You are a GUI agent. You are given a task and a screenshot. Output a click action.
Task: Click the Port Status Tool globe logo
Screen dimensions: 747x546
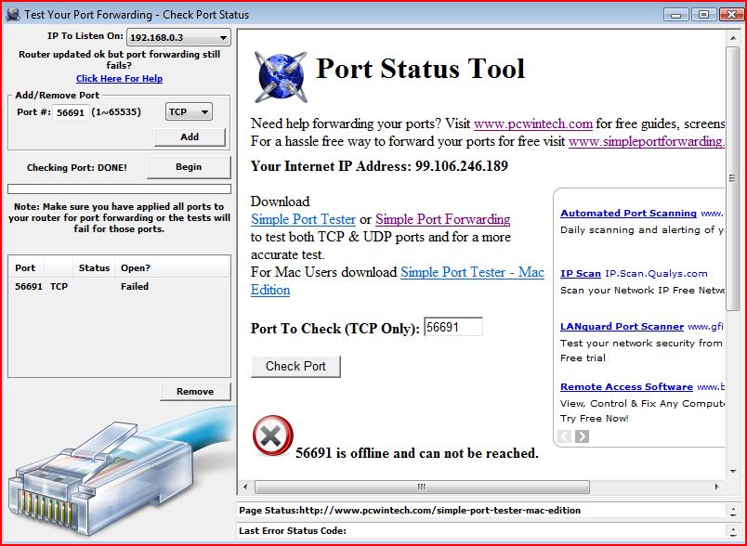click(281, 77)
